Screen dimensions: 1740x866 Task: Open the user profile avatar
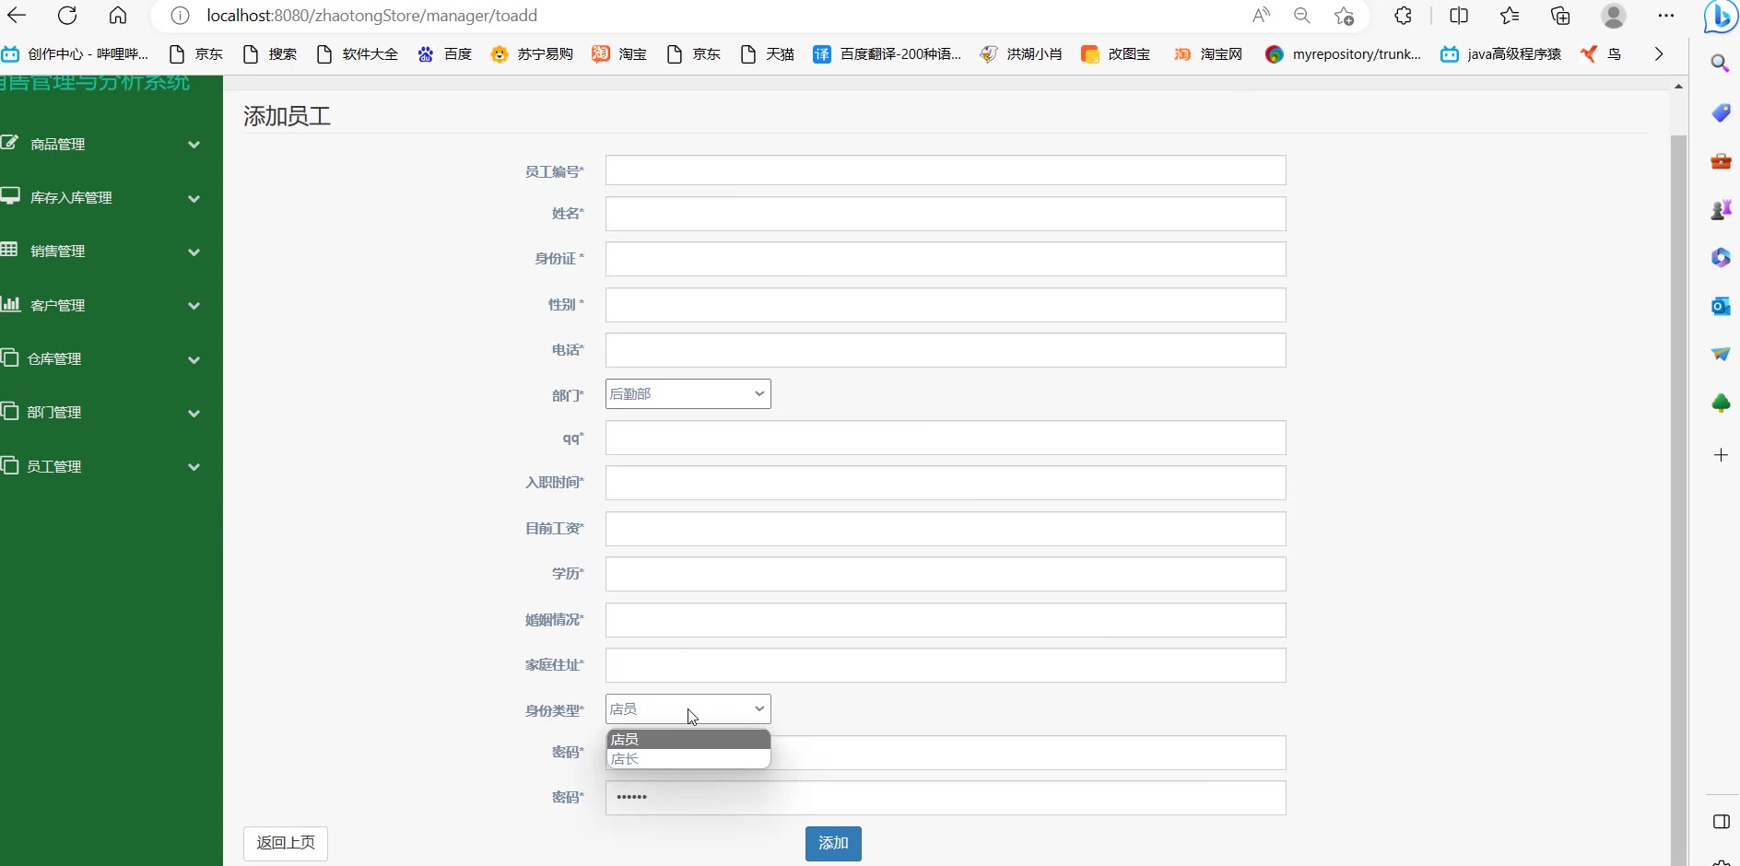pyautogui.click(x=1614, y=16)
